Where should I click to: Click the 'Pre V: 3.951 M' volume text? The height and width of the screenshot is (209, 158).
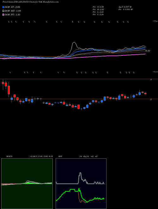tap(125, 9)
